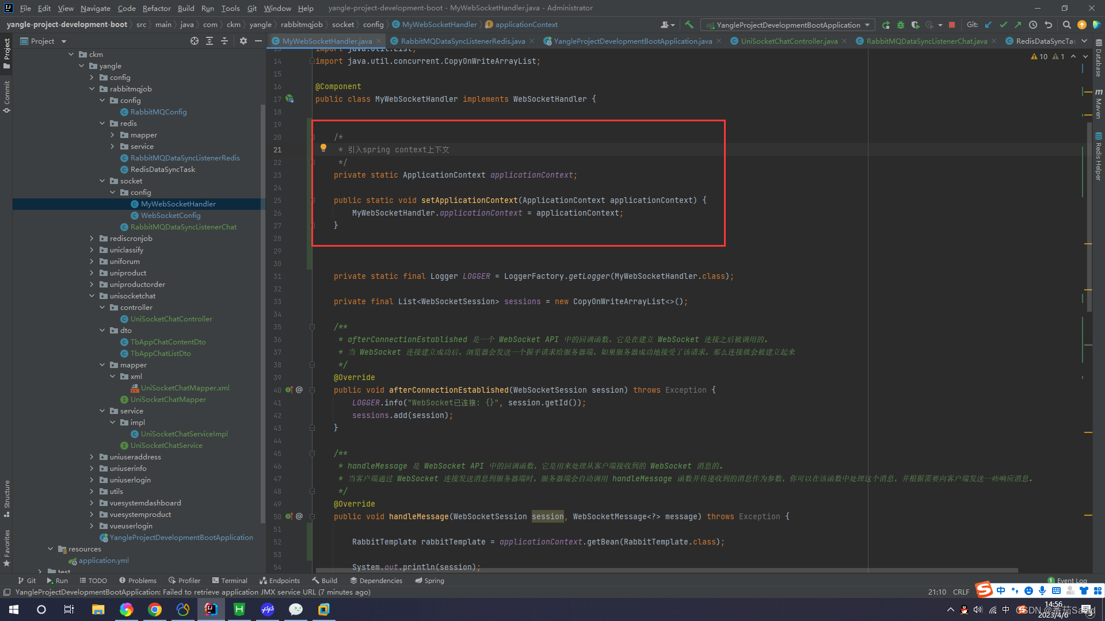Image resolution: width=1105 pixels, height=621 pixels.
Task: Update project with the blue Git arrow
Action: pos(988,25)
